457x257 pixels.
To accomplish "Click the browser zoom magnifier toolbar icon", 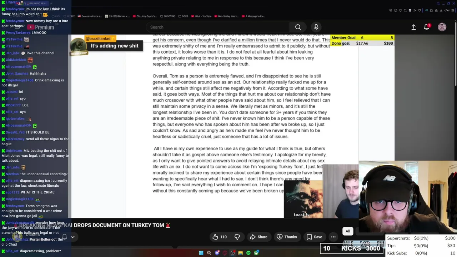I will tap(391, 10).
